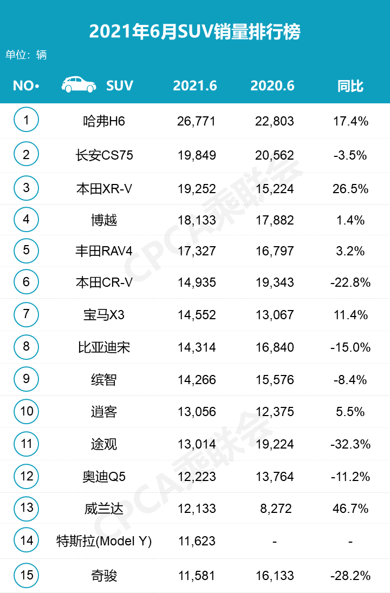Image resolution: width=390 pixels, height=593 pixels.
Task: Select the circled number 5 badge
Action: pyautogui.click(x=27, y=251)
